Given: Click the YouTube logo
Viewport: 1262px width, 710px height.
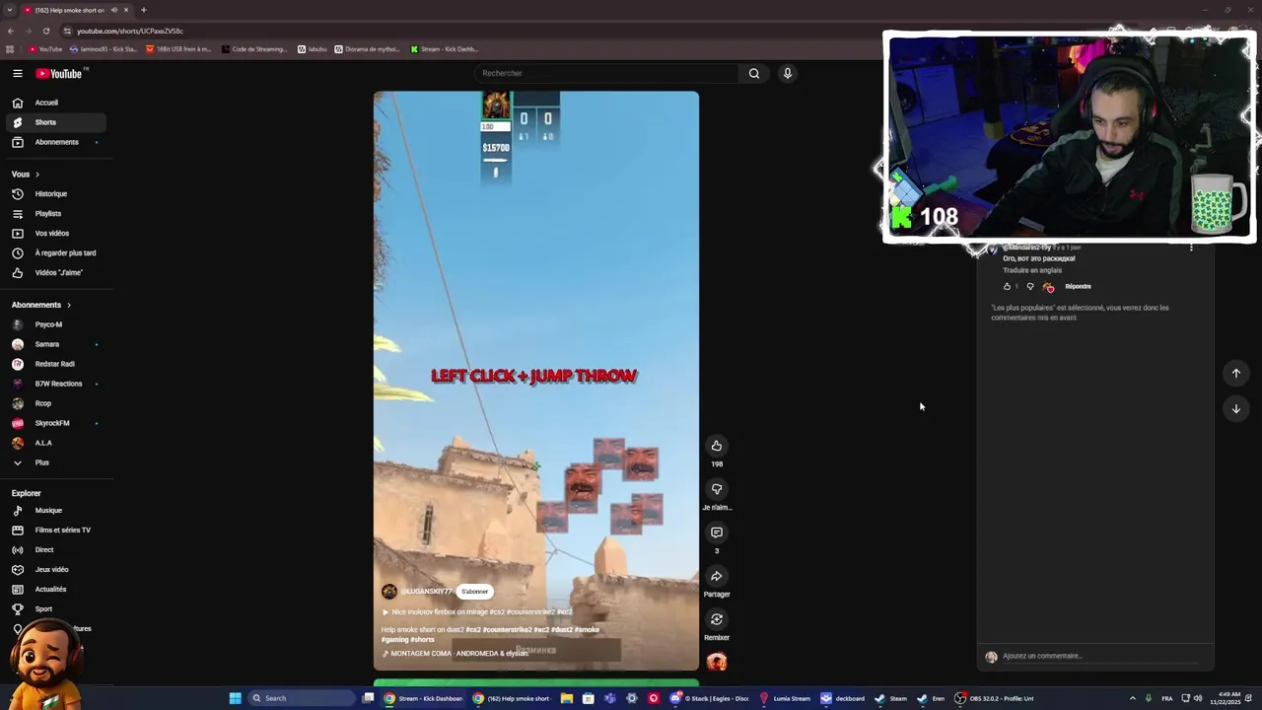Looking at the screenshot, I should coord(60,73).
